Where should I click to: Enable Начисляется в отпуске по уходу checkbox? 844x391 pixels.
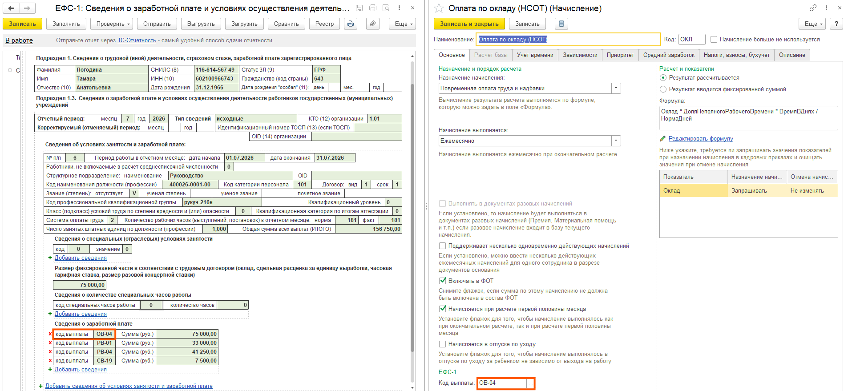pyautogui.click(x=443, y=344)
